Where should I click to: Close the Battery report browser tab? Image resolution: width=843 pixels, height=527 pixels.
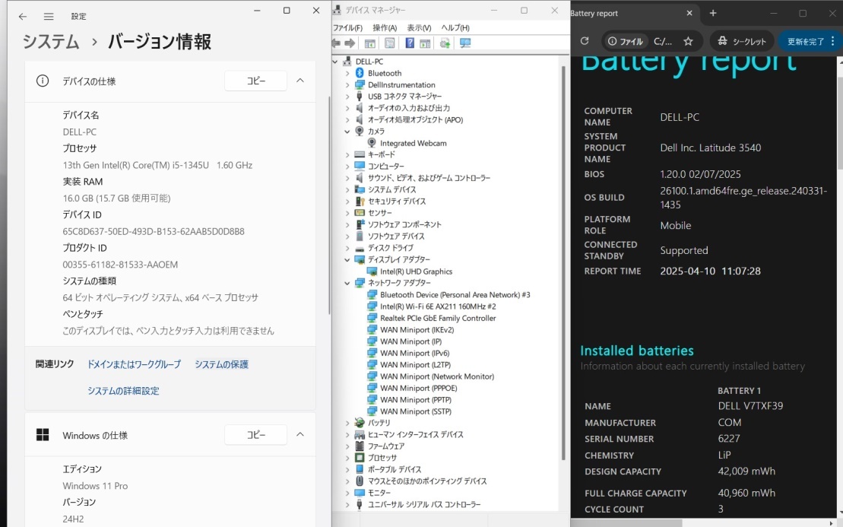[689, 13]
